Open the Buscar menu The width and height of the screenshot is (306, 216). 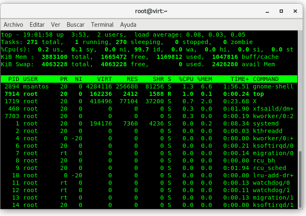75,25
